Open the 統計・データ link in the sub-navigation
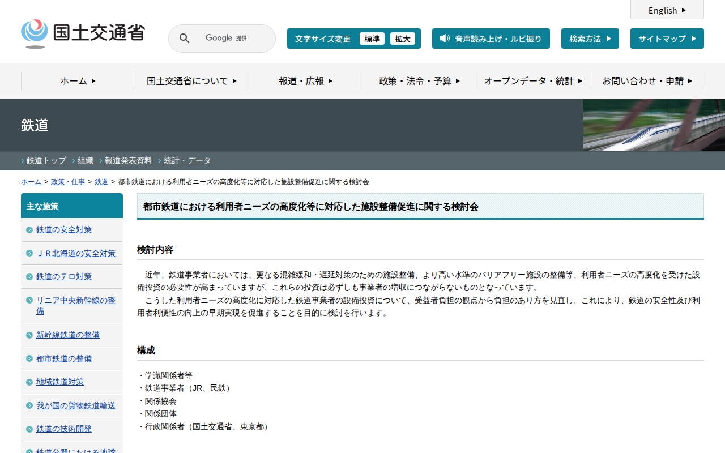Viewport: 725px width, 453px height. coord(187,160)
